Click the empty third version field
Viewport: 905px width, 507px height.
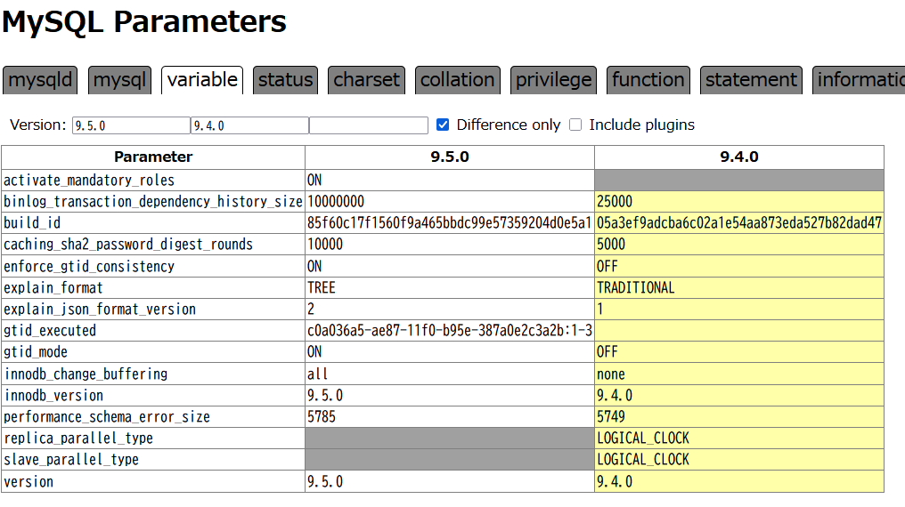pyautogui.click(x=369, y=125)
